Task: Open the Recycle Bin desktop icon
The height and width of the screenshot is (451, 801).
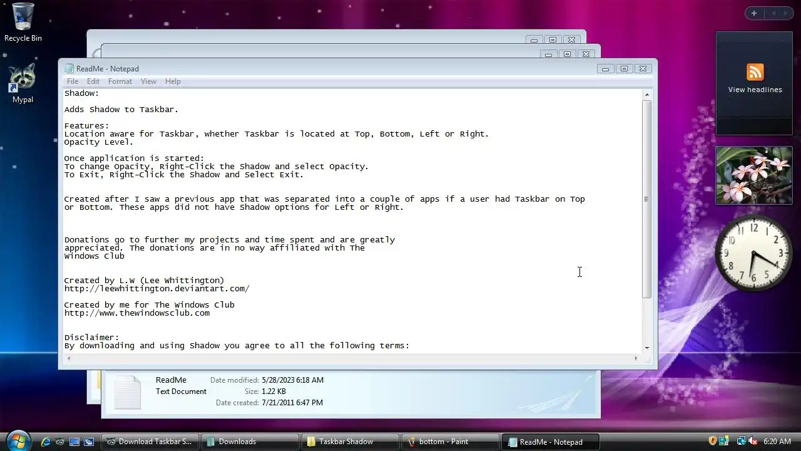Action: click(23, 23)
